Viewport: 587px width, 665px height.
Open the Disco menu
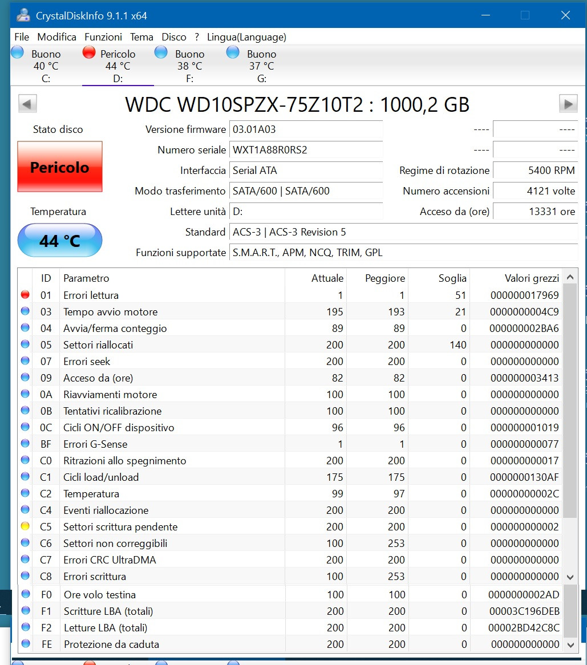tap(174, 37)
